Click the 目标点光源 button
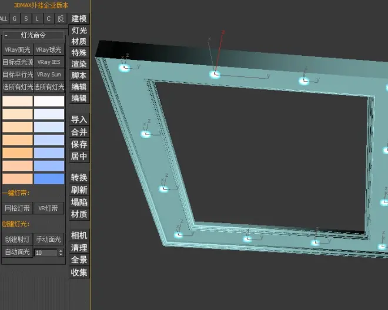The image size is (388, 310). (x=17, y=62)
